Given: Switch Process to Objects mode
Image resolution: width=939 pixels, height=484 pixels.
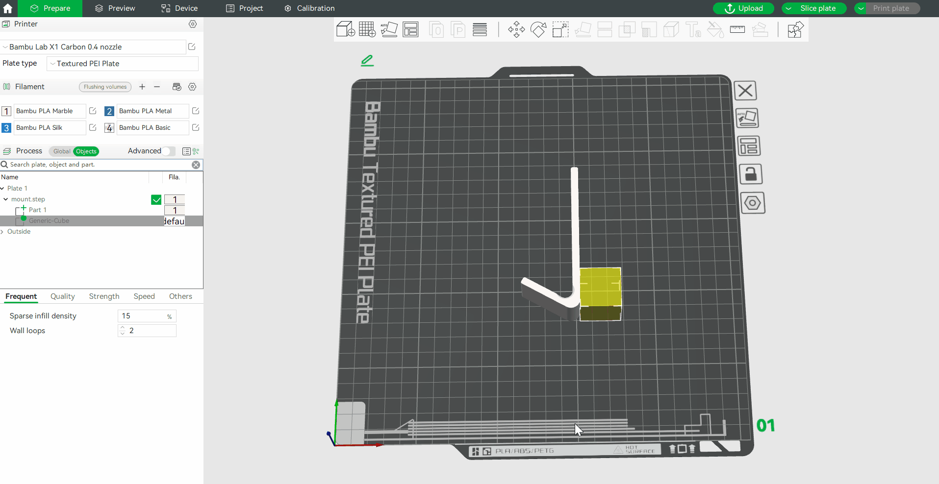Looking at the screenshot, I should [86, 151].
